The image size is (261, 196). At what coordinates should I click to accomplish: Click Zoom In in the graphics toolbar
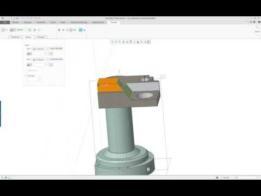116,42
